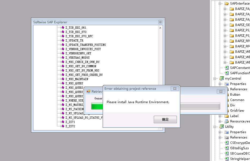Click the green progress bar in Retrieving dialog
250x161 pixels.
(x=97, y=106)
